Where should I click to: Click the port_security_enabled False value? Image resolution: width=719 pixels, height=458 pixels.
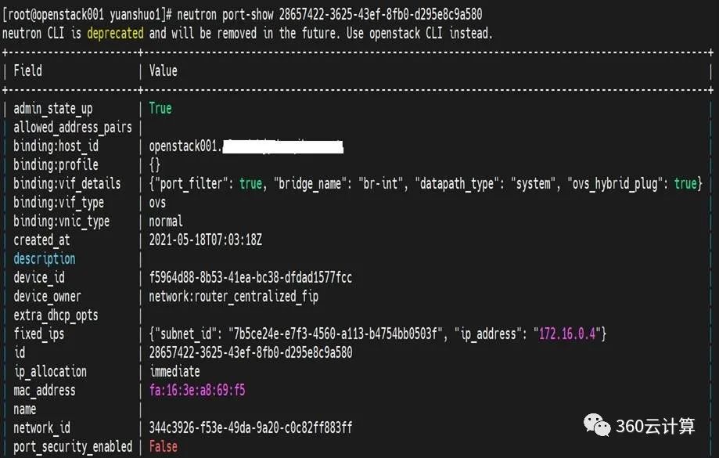click(163, 446)
